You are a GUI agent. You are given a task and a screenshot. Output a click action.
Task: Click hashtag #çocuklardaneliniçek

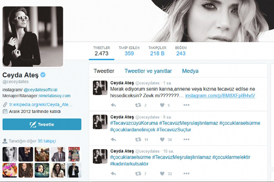(x=132, y=130)
